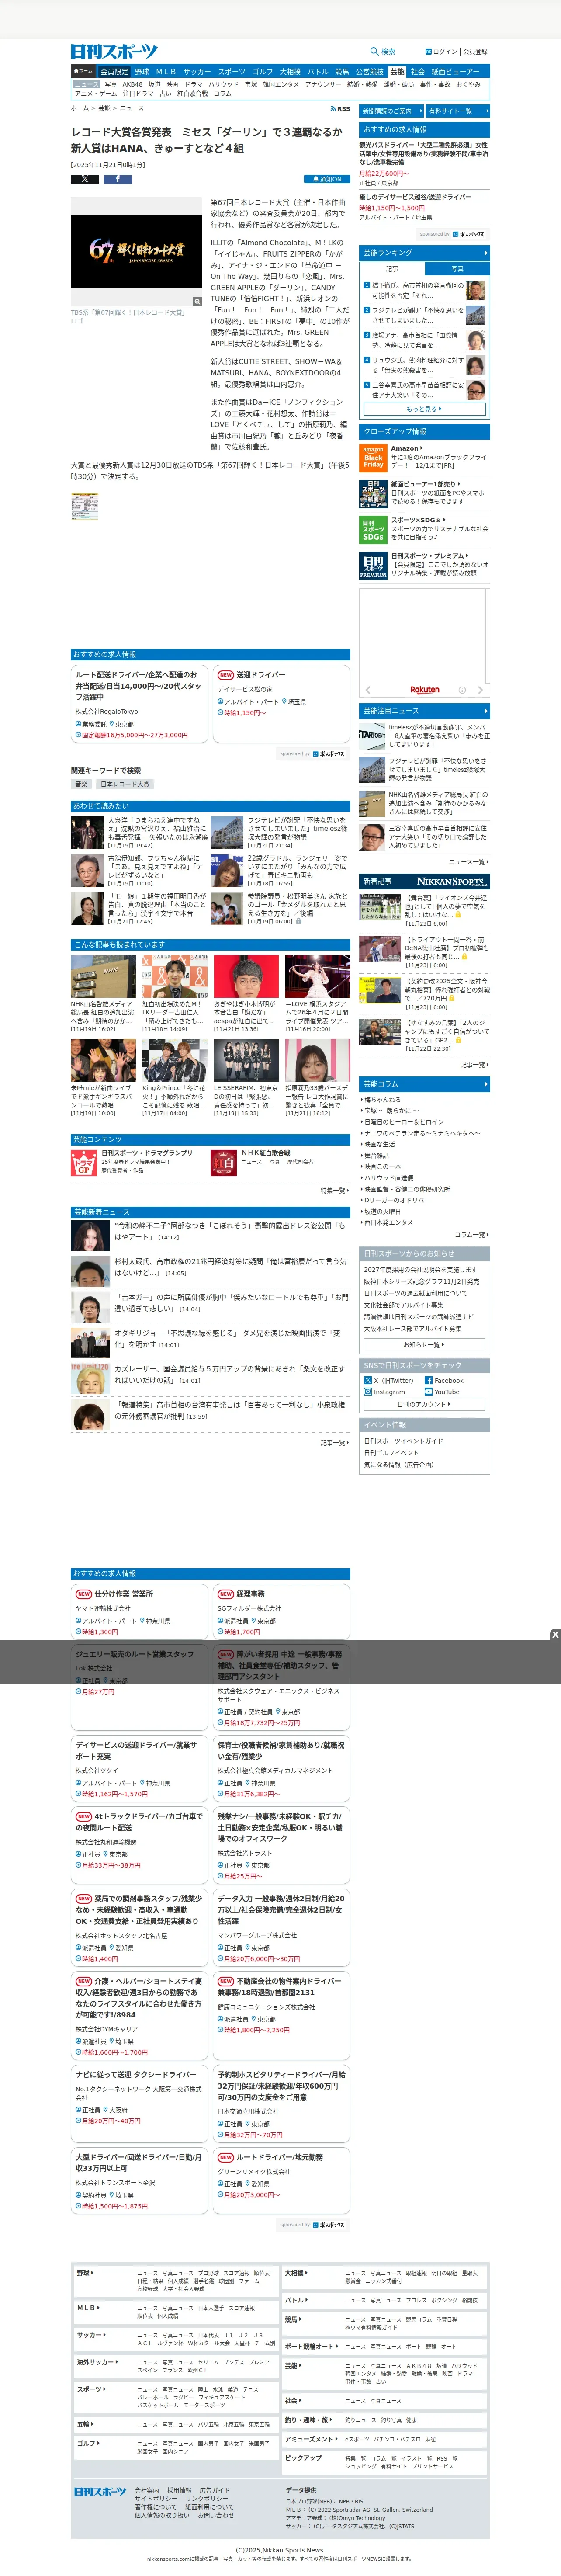The image size is (561, 2576).
Task: Open the Facebook link in SNS box
Action: coord(444,1380)
